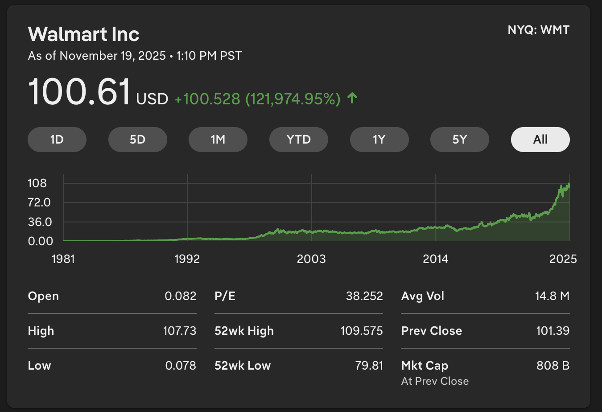602x412 pixels.
Task: Select the 5Y time range
Action: (459, 140)
